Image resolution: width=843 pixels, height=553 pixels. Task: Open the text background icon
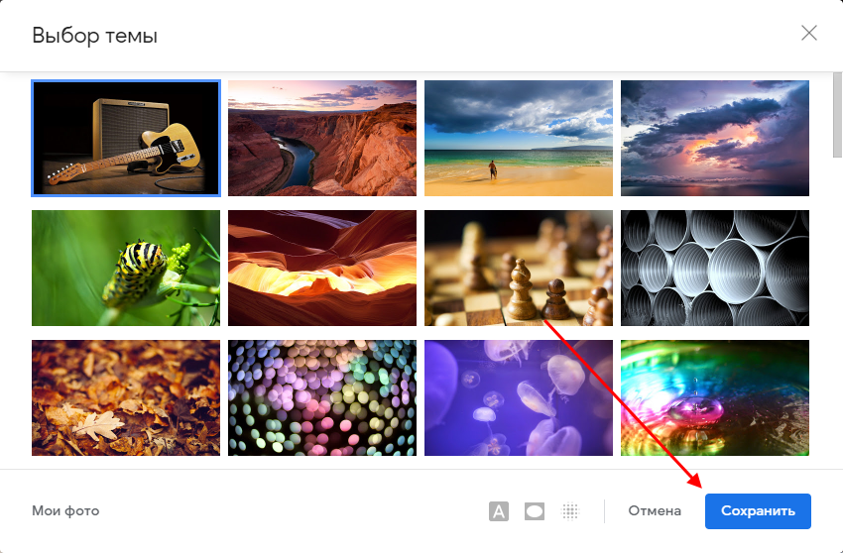click(x=499, y=511)
